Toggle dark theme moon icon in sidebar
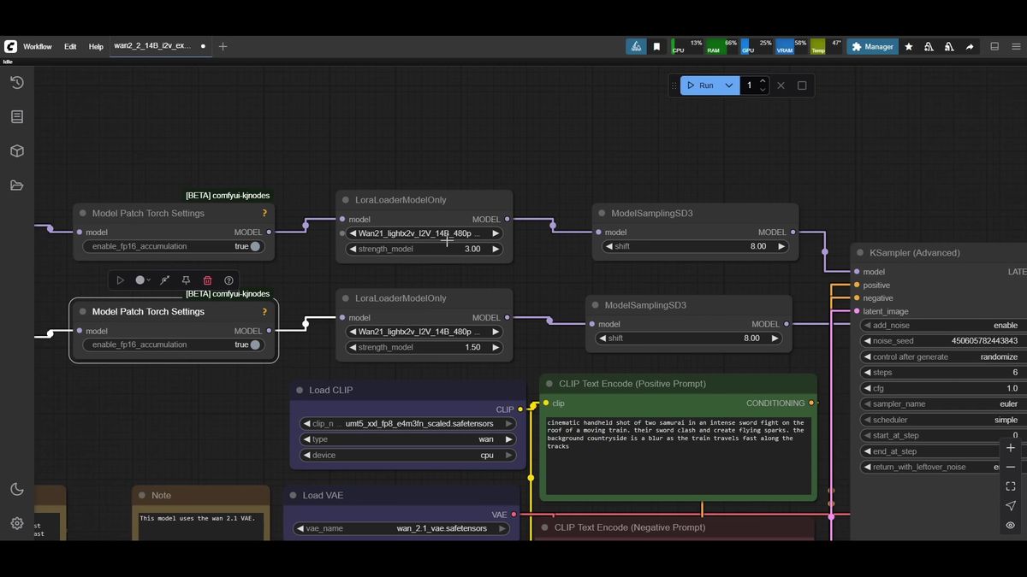 tap(16, 489)
